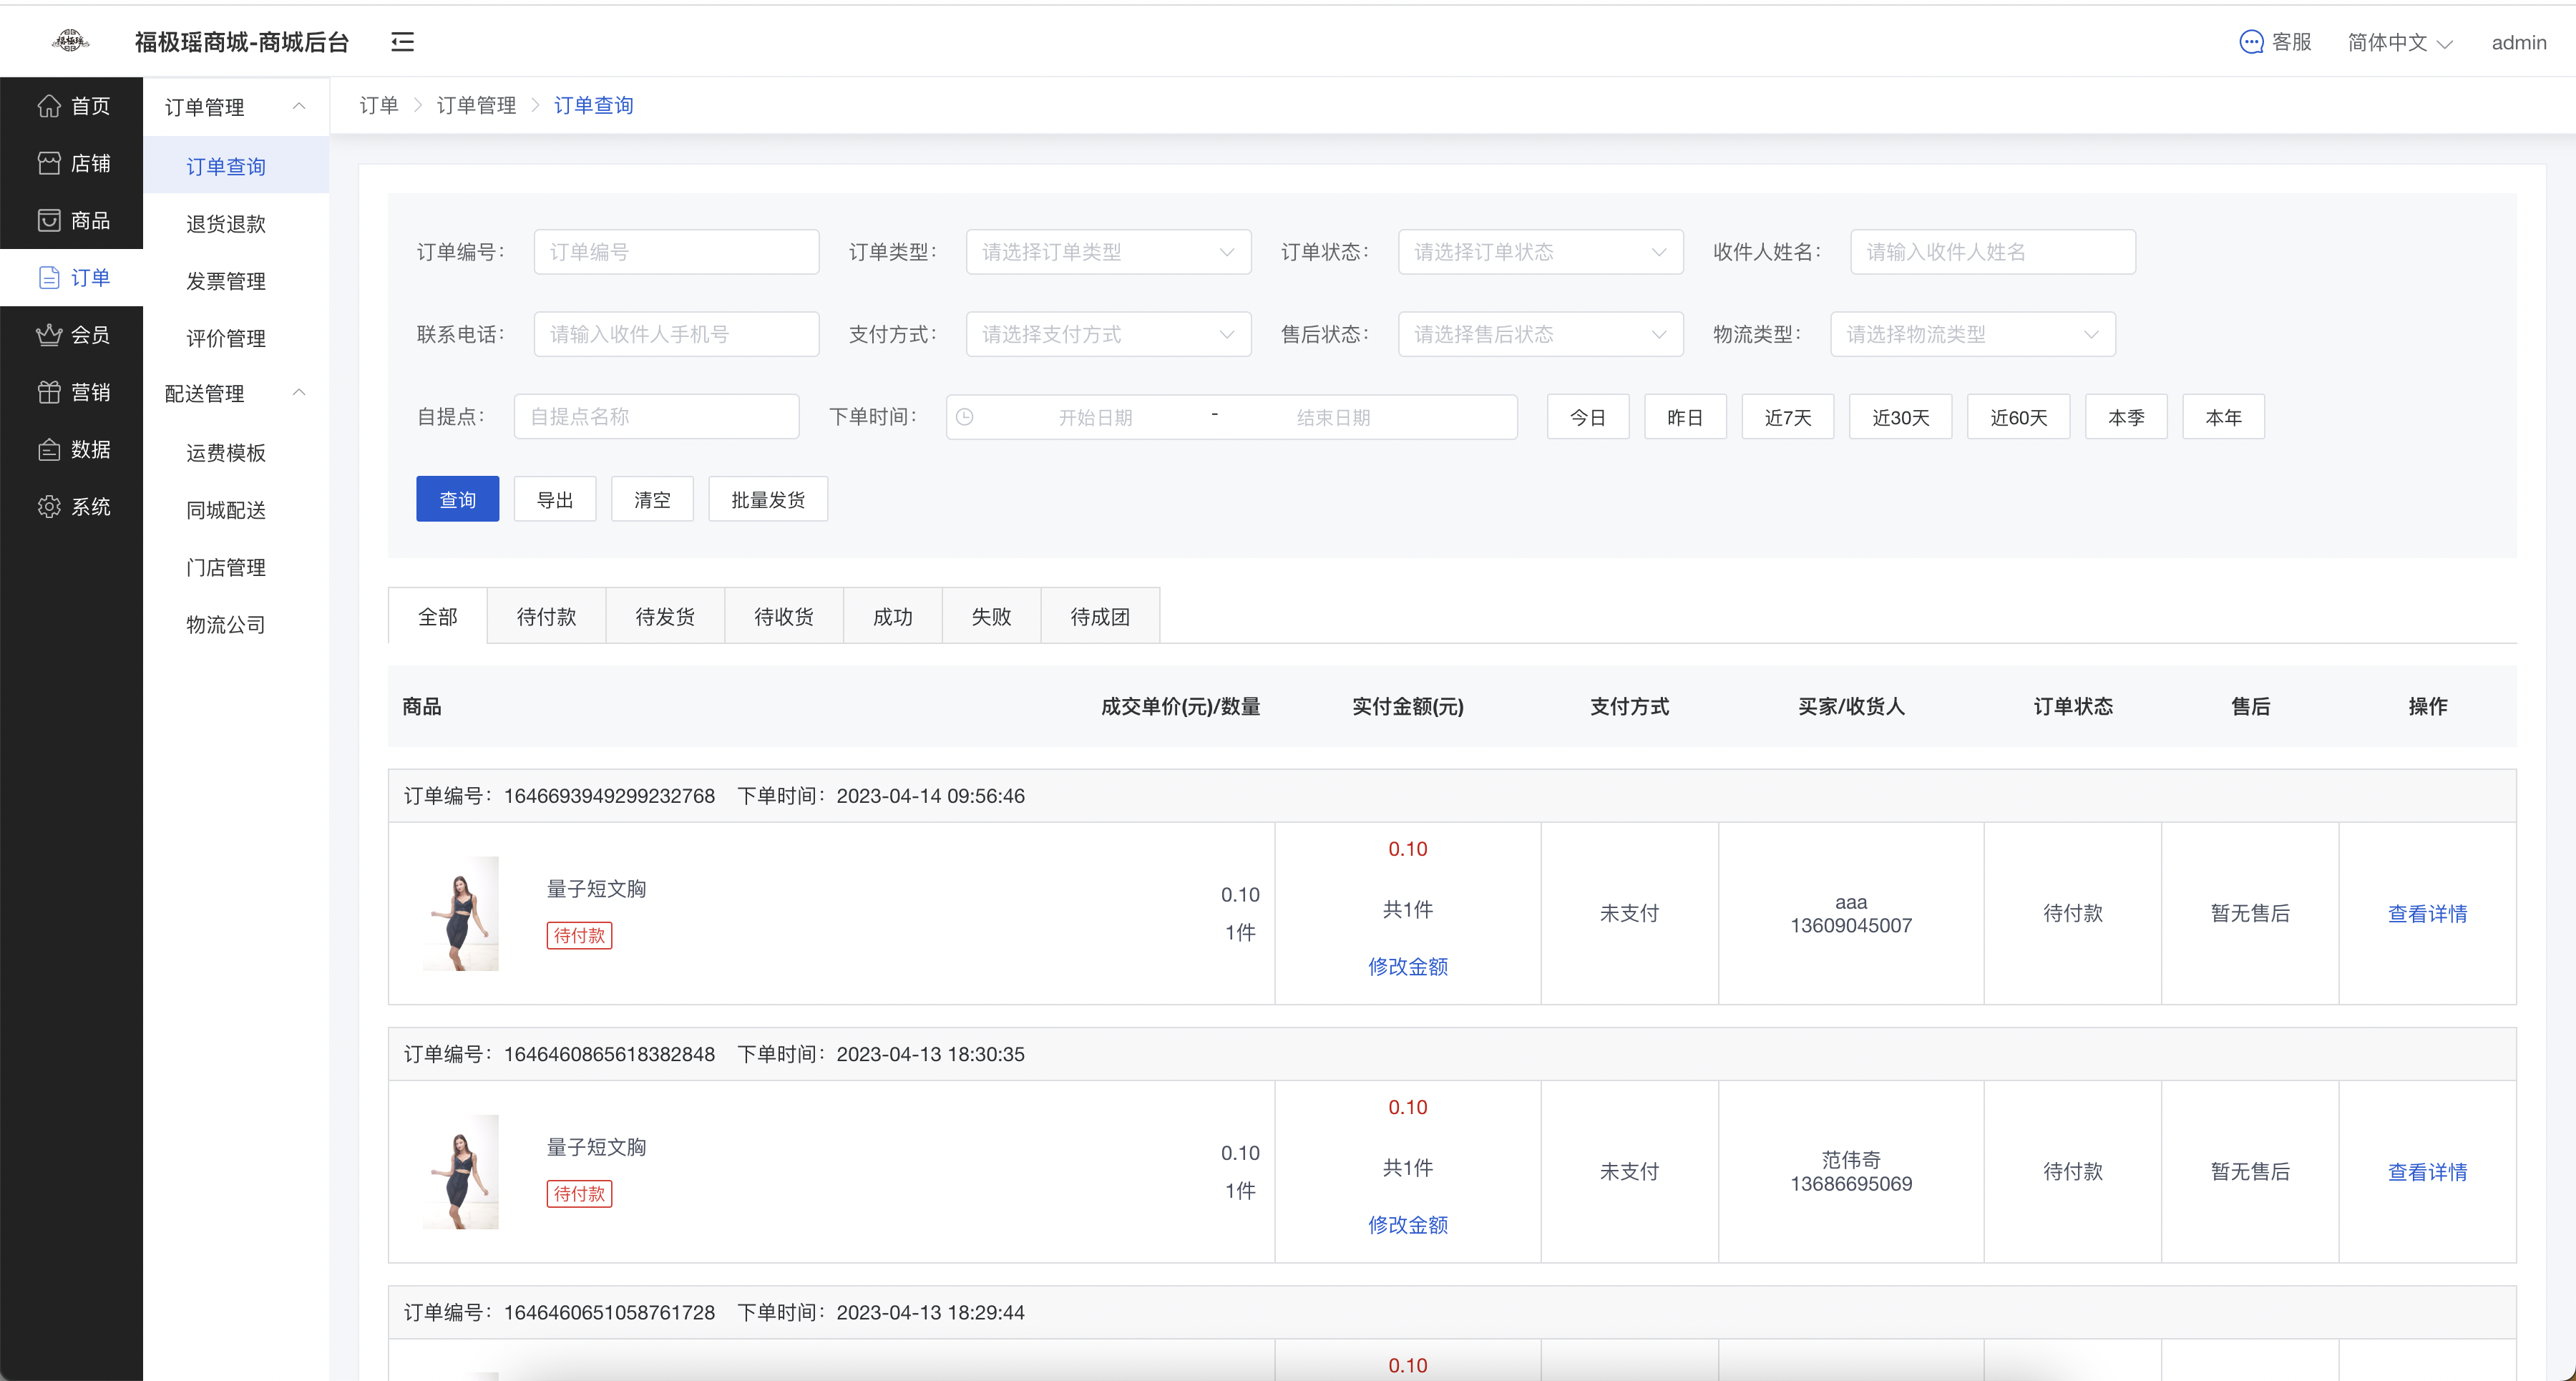Switch to 失败 orders tab

coord(992,616)
